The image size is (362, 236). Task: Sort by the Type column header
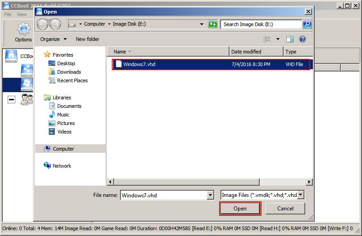pyautogui.click(x=298, y=52)
